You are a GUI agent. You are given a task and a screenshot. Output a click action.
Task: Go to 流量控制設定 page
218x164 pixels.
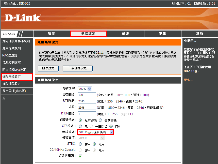tap(17, 63)
